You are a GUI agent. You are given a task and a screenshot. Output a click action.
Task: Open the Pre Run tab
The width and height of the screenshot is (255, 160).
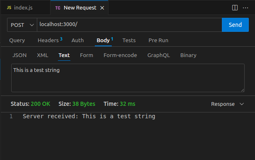pyautogui.click(x=159, y=40)
